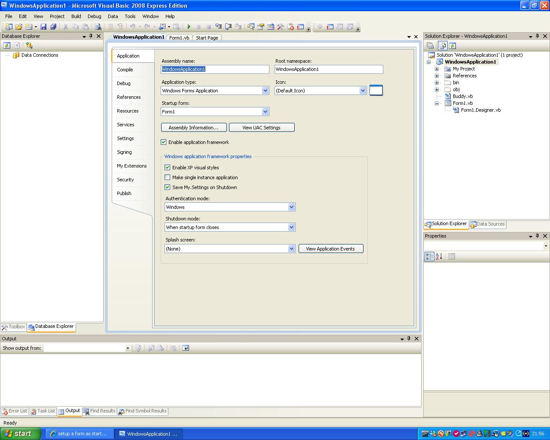Click the Find in Files toolbar icon

(98, 27)
